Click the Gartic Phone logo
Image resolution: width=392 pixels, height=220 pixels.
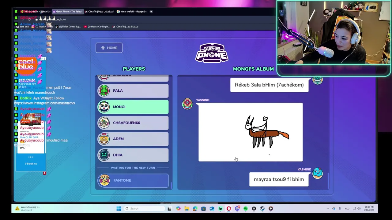pos(212,53)
